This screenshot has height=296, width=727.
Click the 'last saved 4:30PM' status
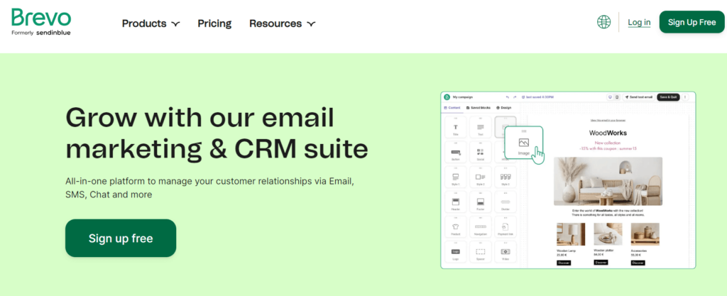(x=538, y=97)
